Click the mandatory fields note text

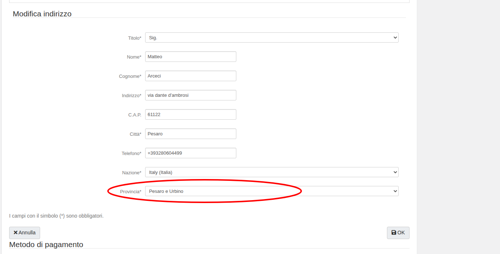(x=56, y=216)
